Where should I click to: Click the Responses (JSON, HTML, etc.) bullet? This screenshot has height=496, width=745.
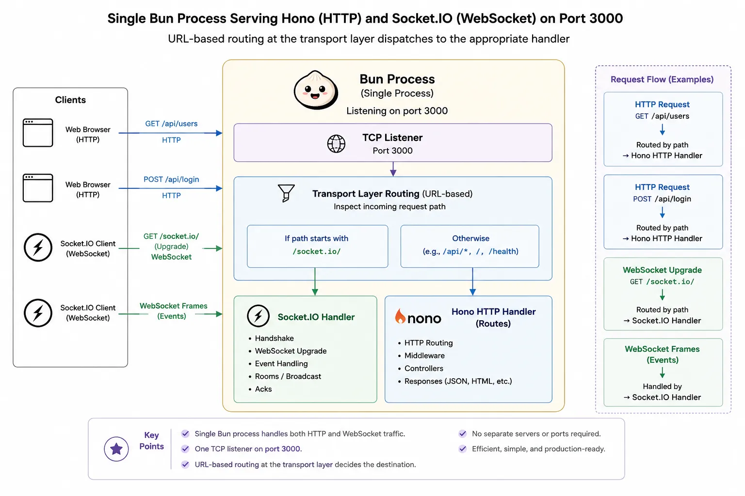[458, 381]
